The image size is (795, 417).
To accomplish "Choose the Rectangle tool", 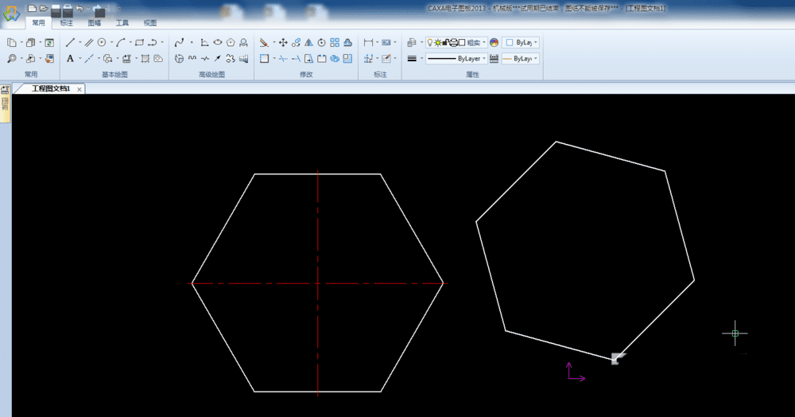I will (140, 42).
